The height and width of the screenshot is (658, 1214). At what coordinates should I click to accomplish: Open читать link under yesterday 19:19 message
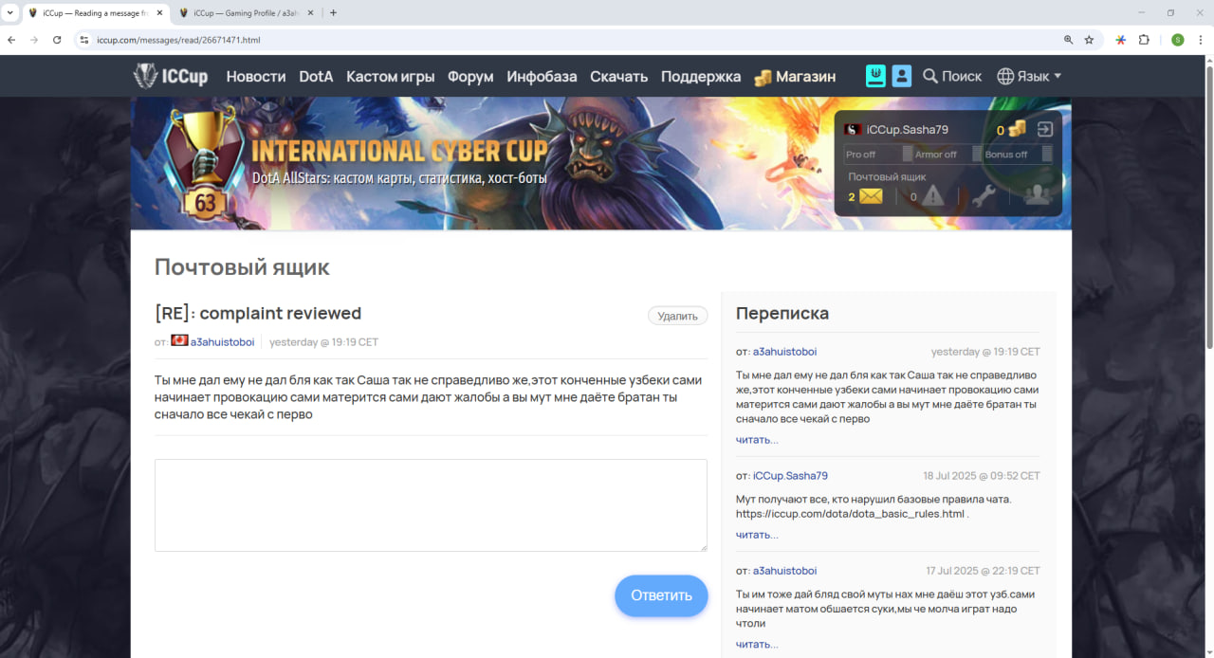tap(757, 440)
